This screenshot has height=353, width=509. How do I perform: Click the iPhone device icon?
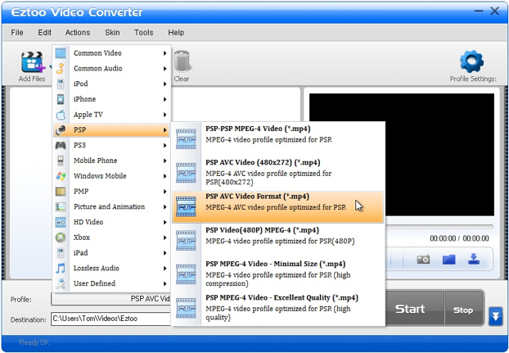coord(61,99)
